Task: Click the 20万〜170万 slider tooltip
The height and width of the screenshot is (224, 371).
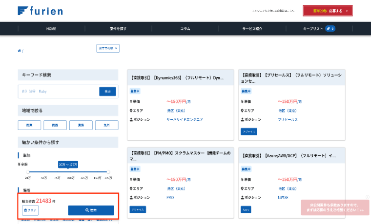Action: click(x=68, y=165)
